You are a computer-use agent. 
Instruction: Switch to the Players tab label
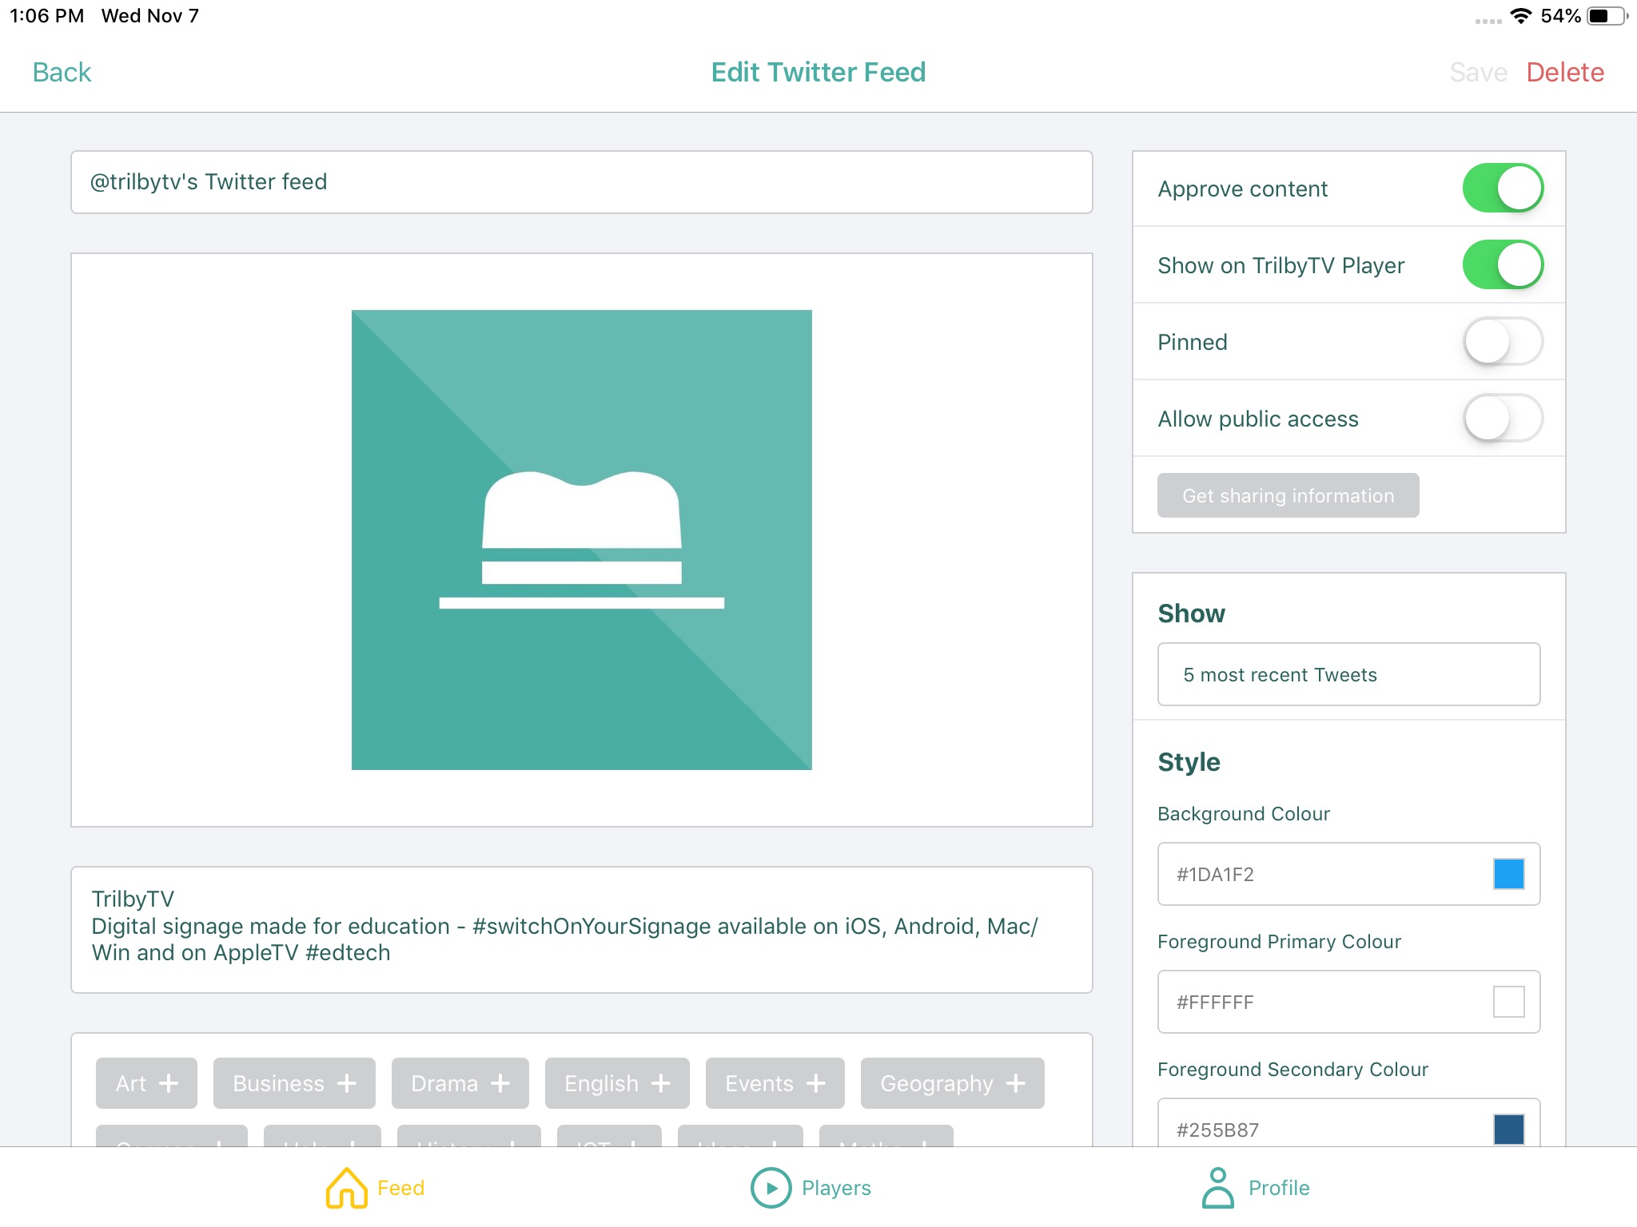[836, 1188]
